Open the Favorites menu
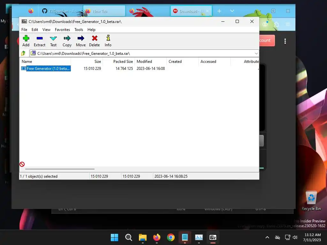This screenshot has height=245, width=327. 62,30
